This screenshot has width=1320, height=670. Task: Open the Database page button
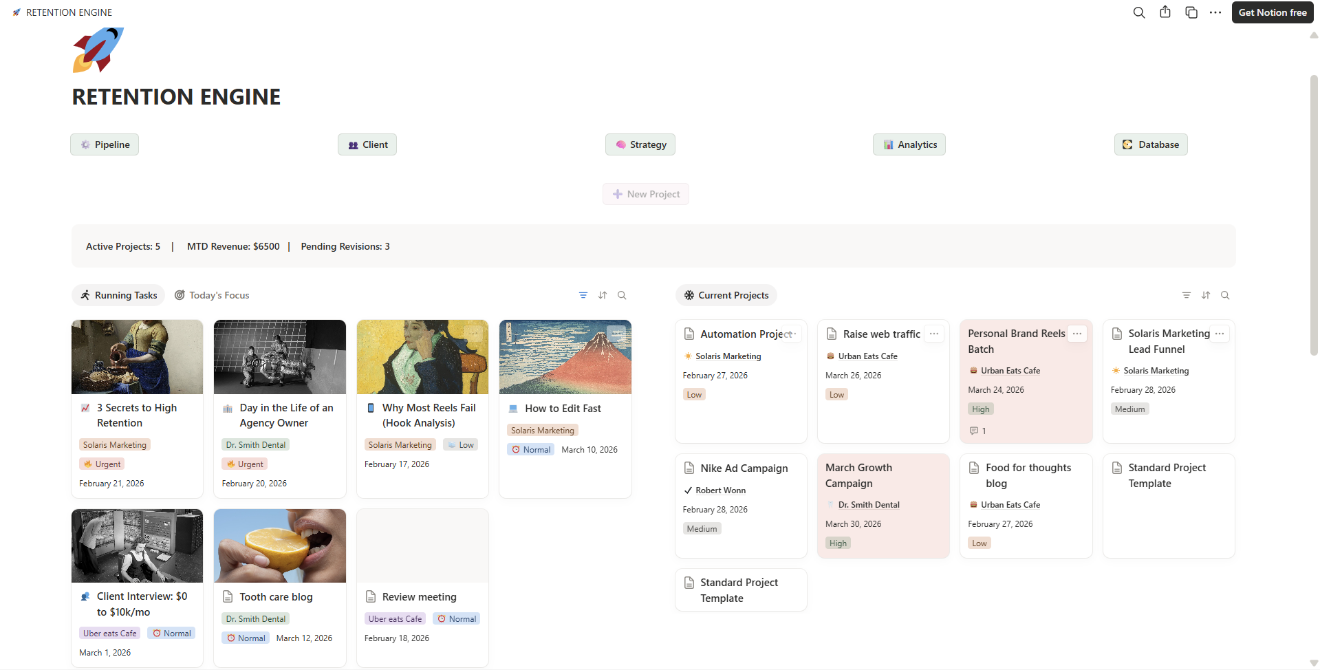pyautogui.click(x=1151, y=144)
